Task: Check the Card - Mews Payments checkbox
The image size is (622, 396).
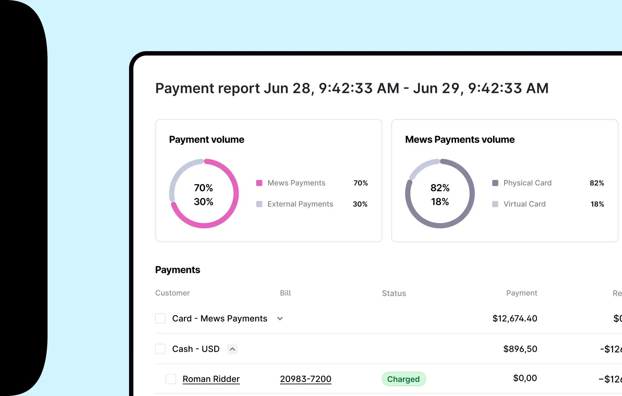Action: click(x=160, y=318)
